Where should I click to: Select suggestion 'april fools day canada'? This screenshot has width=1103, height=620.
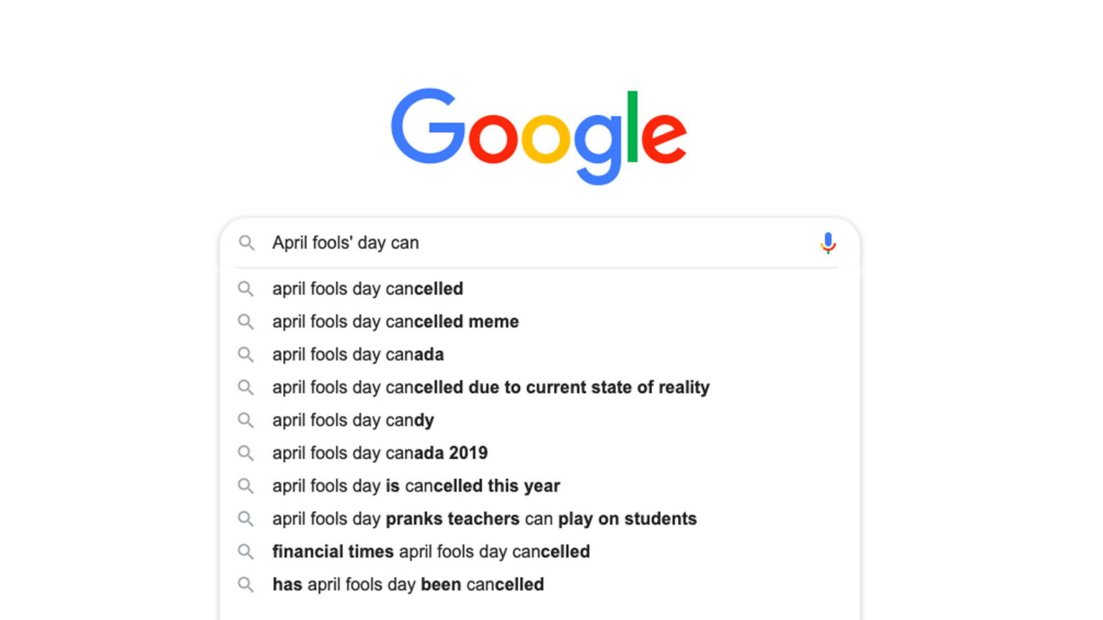point(358,354)
